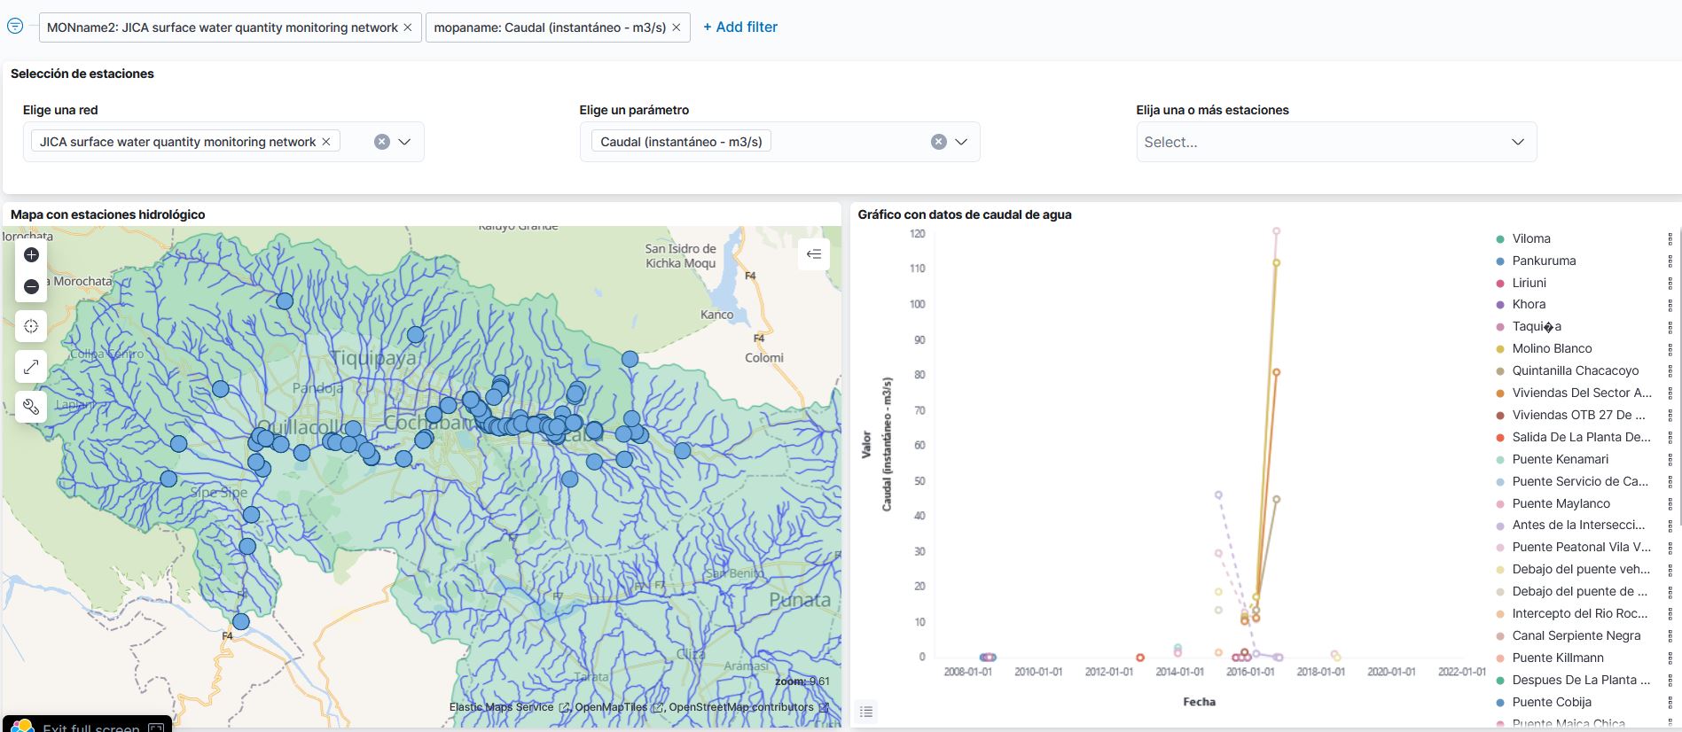1682x732 pixels.
Task: Open OpenMapTiles attribution link
Action: (x=619, y=707)
